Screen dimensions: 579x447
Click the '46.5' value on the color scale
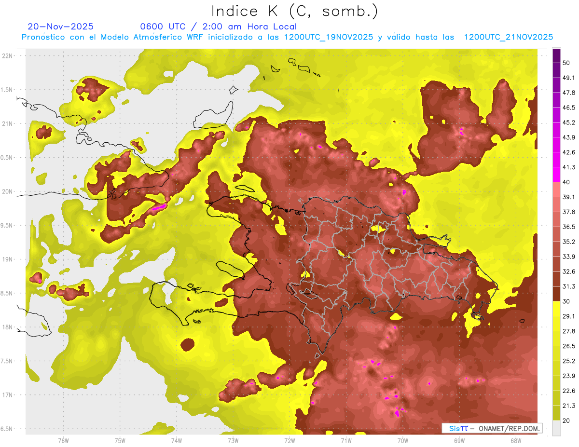pos(569,108)
